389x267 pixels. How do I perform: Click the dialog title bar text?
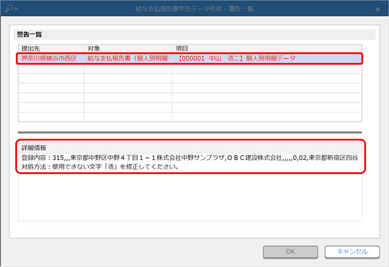[194, 8]
